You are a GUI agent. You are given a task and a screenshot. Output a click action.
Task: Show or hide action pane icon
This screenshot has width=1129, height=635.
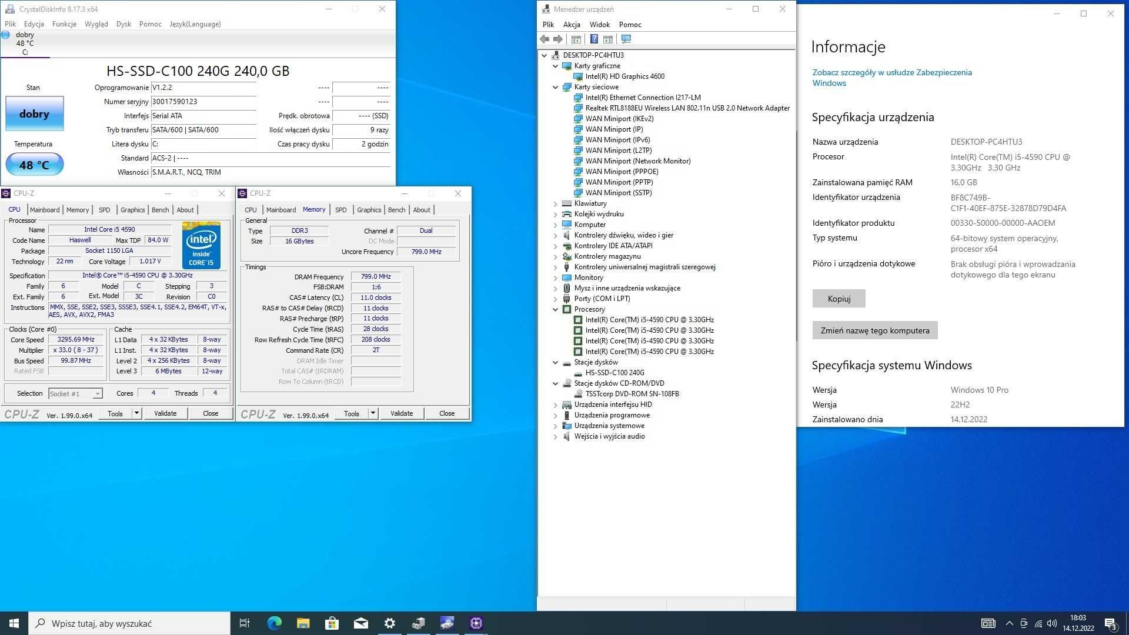tap(608, 39)
